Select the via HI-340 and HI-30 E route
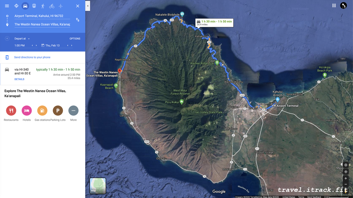This screenshot has height=198, width=353. pyautogui.click(x=42, y=74)
